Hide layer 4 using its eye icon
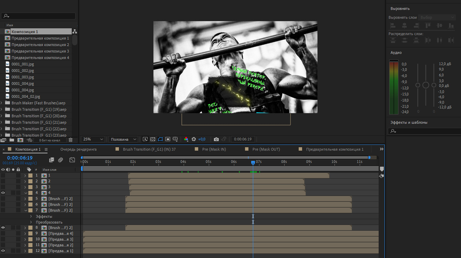This screenshot has width=461, height=258. point(3,193)
